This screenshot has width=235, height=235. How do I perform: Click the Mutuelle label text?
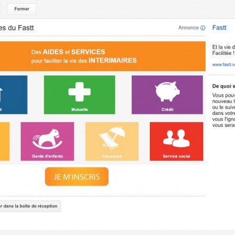tap(79, 110)
